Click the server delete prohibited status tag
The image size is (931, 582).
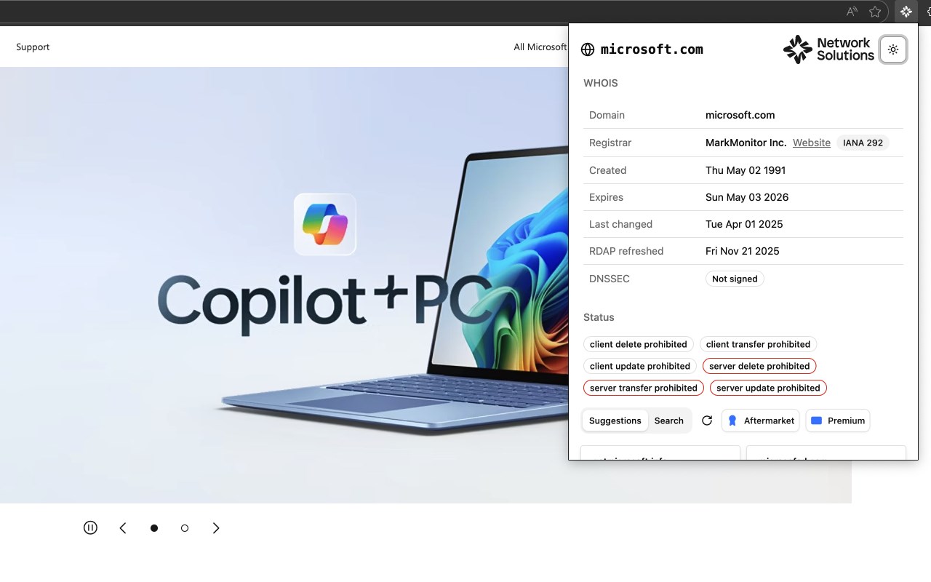click(x=759, y=366)
